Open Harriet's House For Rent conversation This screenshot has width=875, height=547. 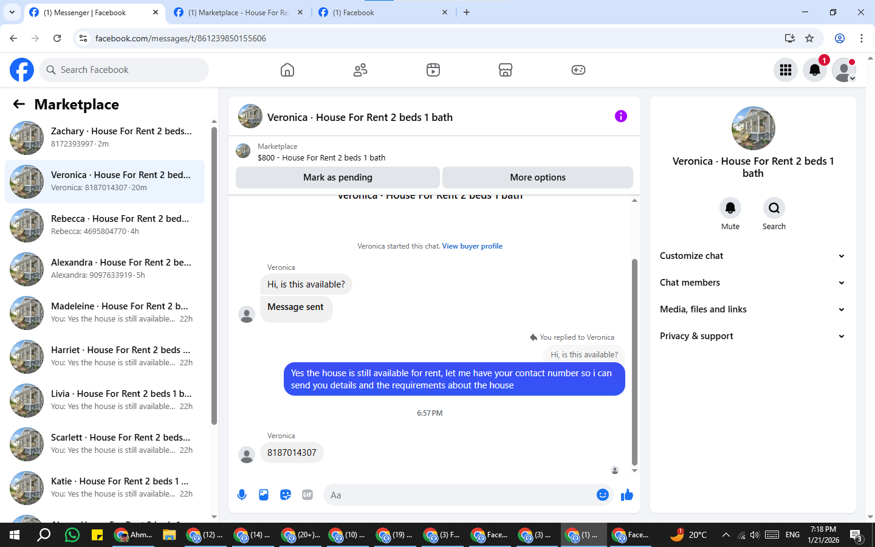coord(105,357)
